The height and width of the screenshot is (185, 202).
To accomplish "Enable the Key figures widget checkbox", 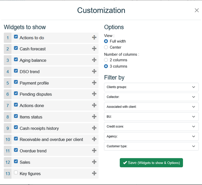I will (16, 173).
